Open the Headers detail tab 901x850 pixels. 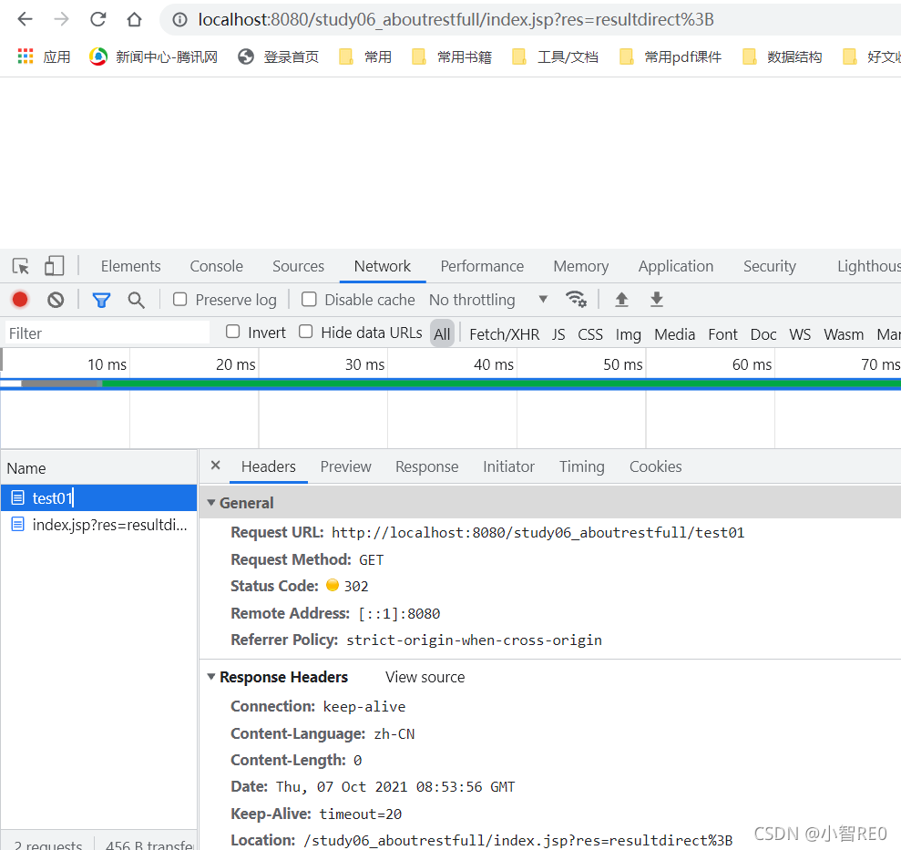click(x=269, y=466)
